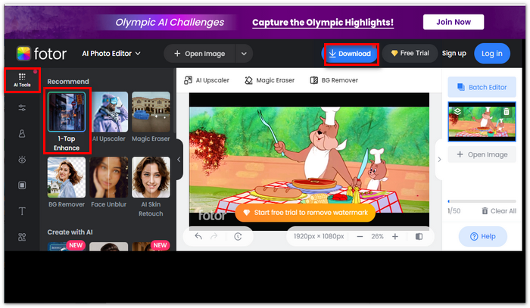Start the Free Trial
530x308 pixels.
pyautogui.click(x=410, y=54)
